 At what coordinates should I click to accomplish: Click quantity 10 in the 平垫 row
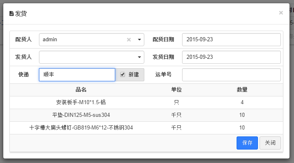pos(242,115)
